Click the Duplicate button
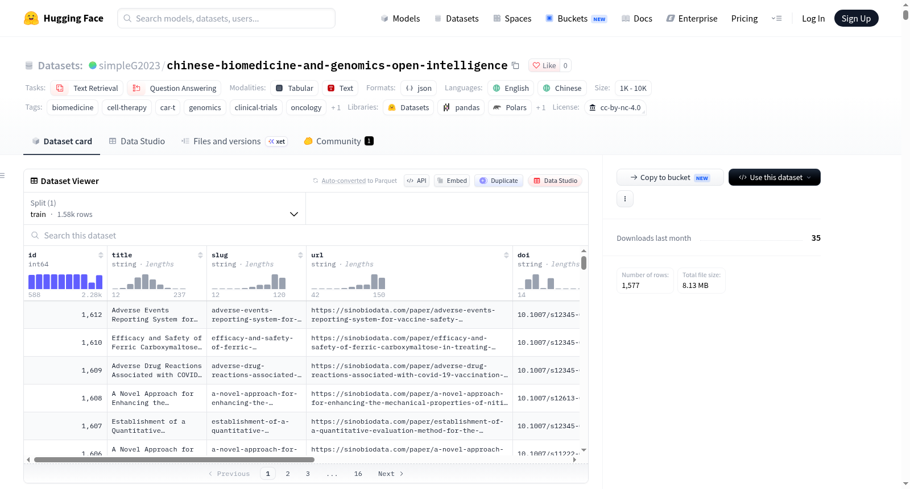 tap(499, 181)
